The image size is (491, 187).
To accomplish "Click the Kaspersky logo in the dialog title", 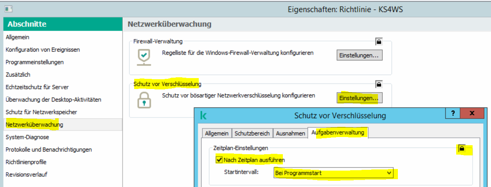I will [x=203, y=115].
